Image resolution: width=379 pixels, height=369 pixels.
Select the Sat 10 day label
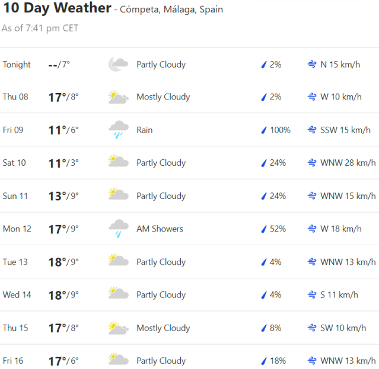pyautogui.click(x=14, y=163)
